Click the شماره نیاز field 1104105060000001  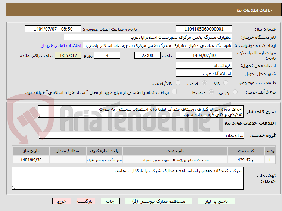(204, 29)
